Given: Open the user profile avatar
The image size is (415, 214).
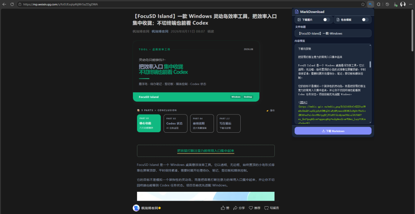Looking at the screenshot, I should tap(403, 4).
